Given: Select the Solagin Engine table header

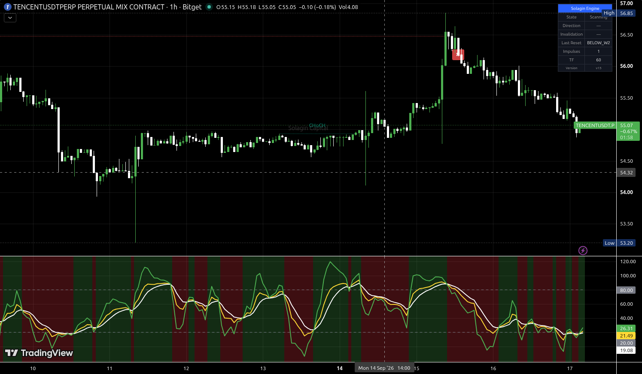Looking at the screenshot, I should point(585,8).
